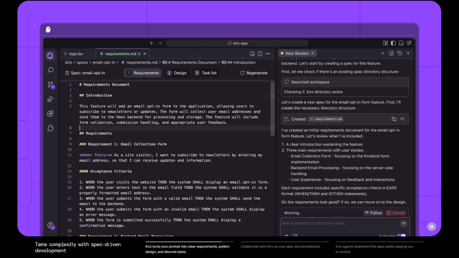Toggle the secondary sidebar layout icon
This screenshot has width=459, height=258.
pos(393,43)
